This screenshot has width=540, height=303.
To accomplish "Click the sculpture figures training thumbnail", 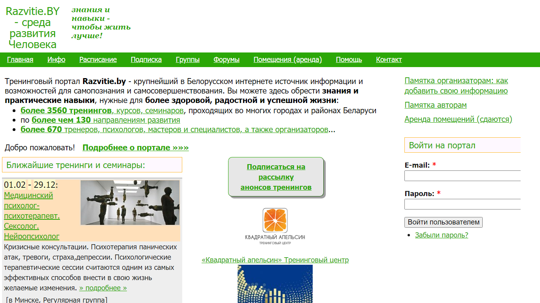I will point(130,203).
